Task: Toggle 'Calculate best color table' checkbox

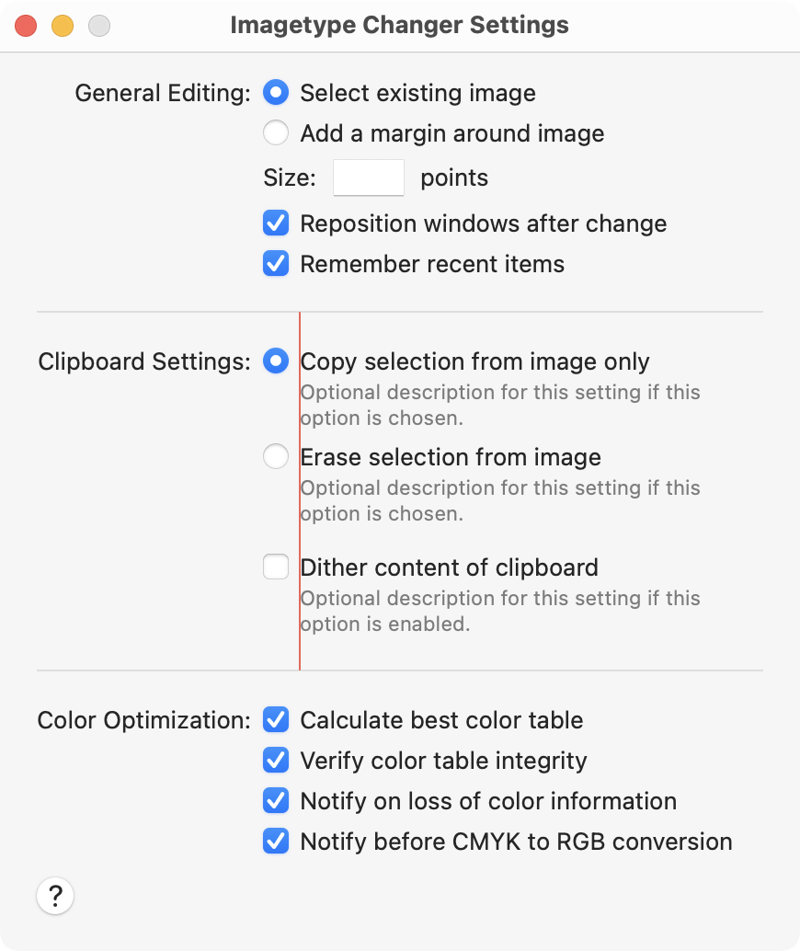Action: pyautogui.click(x=276, y=720)
